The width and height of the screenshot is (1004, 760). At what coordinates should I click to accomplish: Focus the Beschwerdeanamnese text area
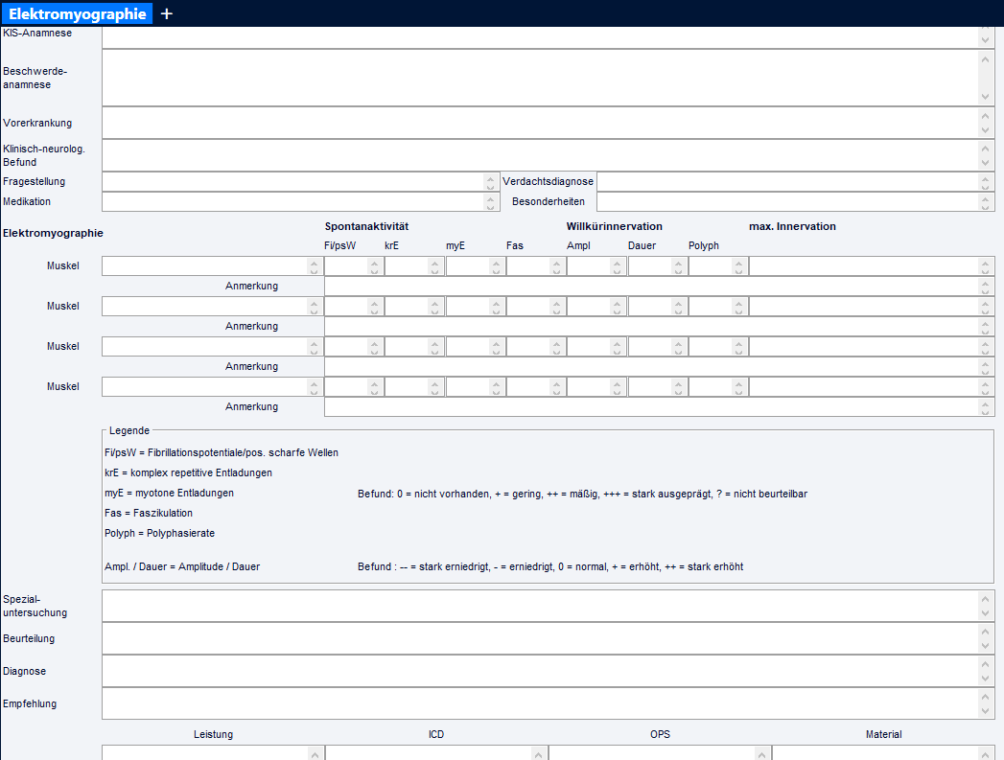click(549, 78)
